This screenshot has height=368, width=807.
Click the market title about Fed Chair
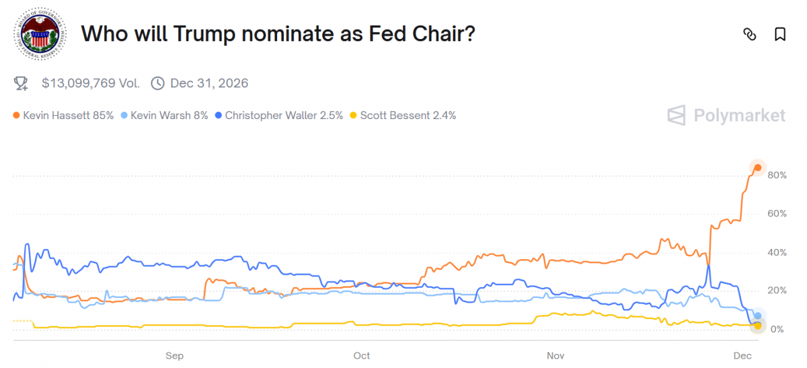[x=278, y=34]
